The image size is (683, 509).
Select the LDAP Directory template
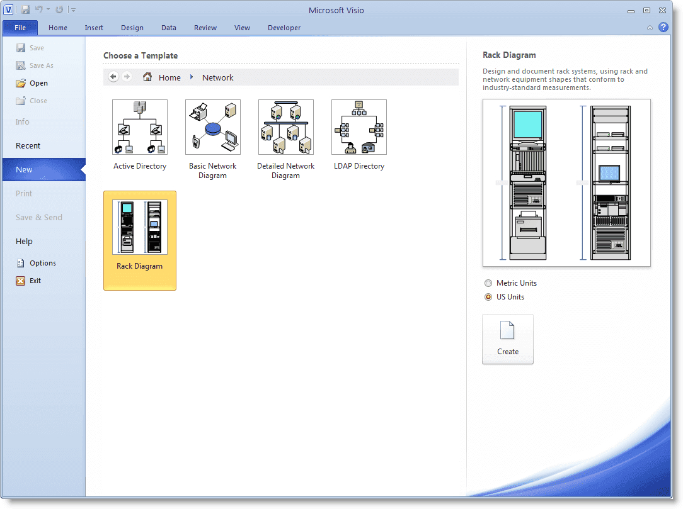(x=359, y=135)
